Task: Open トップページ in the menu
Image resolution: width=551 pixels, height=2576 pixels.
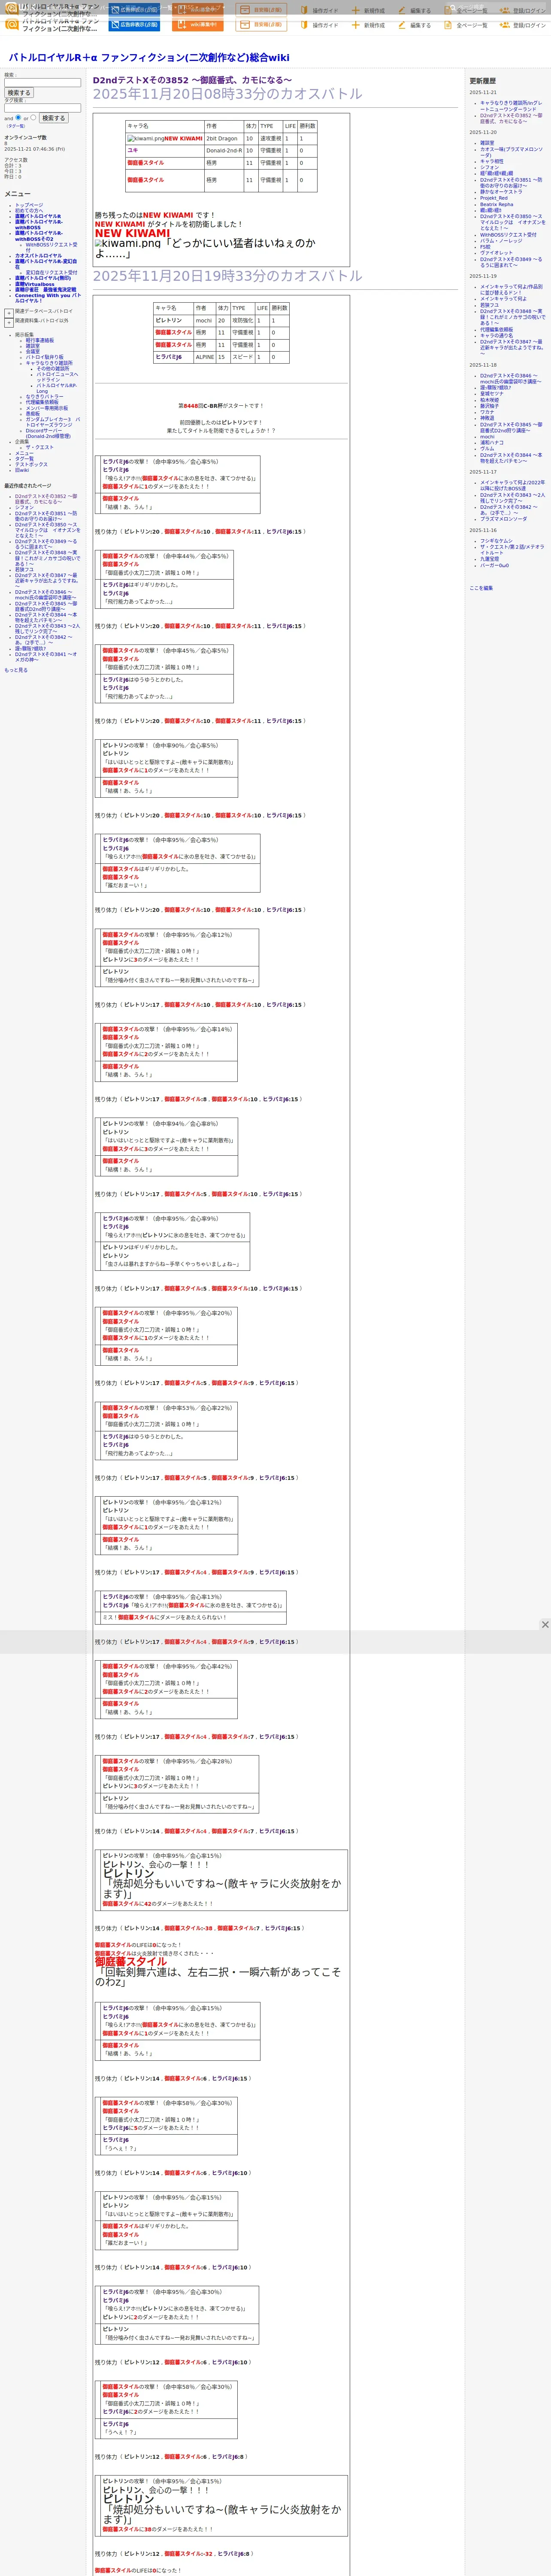Action: [x=29, y=205]
